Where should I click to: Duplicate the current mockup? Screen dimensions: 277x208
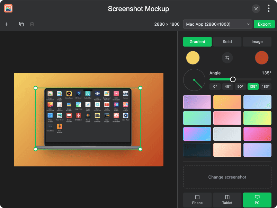(x=21, y=24)
